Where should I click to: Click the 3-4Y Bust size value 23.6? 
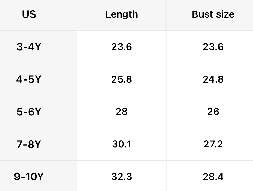213,47
